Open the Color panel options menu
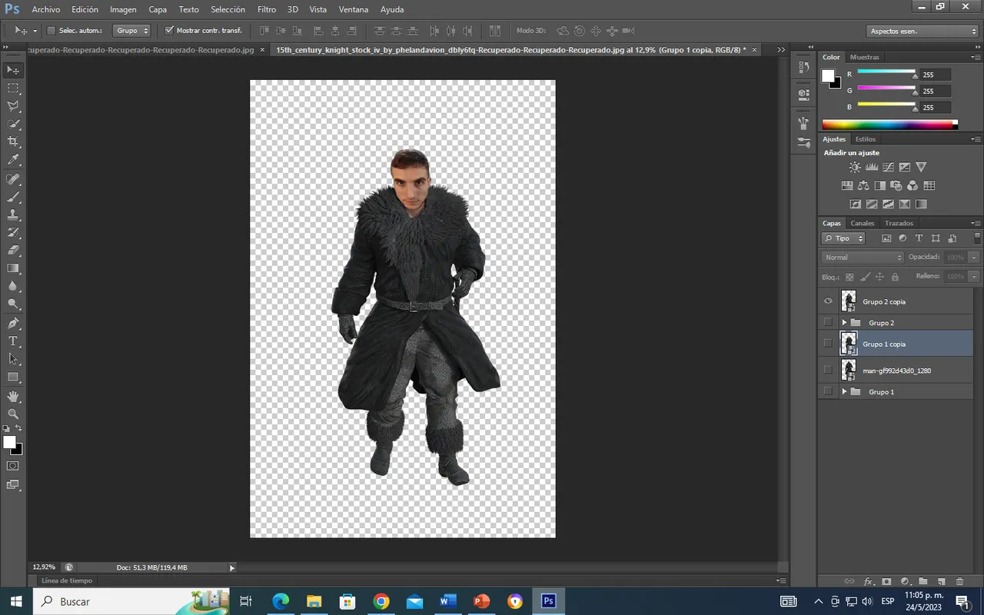Screen dimensions: 984x615 pos(975,58)
